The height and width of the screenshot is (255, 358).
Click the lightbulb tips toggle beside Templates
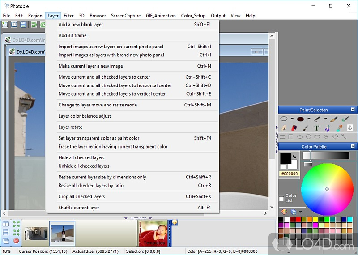tap(175, 222)
